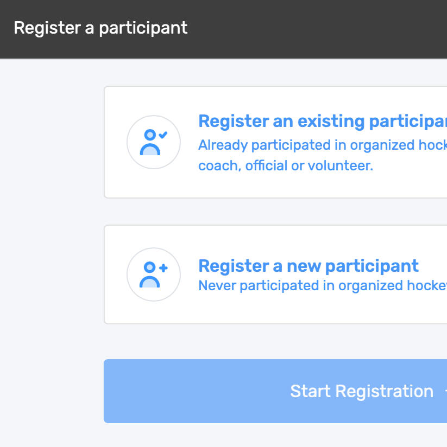Click the person figure in the new participant circle
This screenshot has height=447, width=447.
pyautogui.click(x=149, y=277)
